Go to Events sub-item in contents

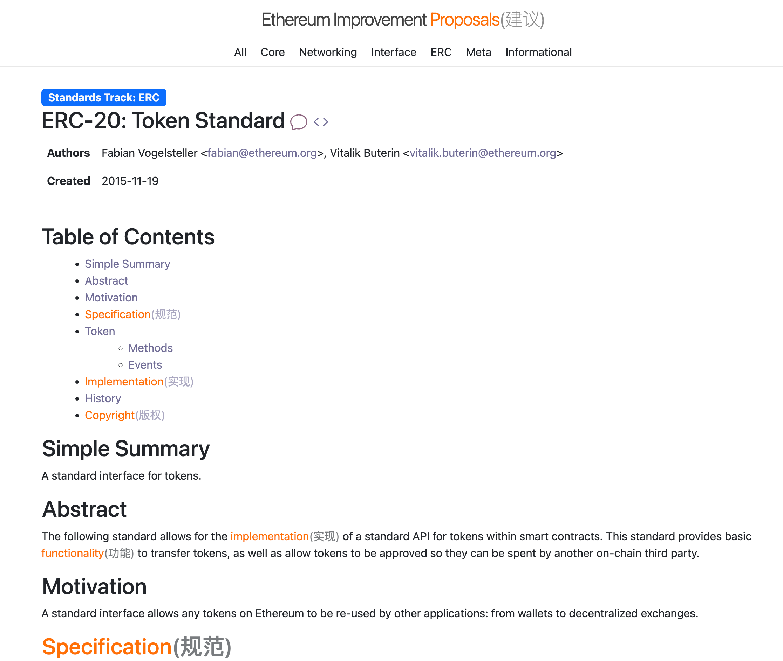click(x=145, y=365)
